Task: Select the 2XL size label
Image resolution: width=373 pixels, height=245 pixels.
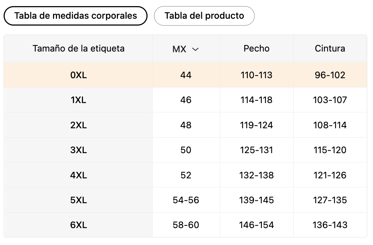Action: [79, 125]
